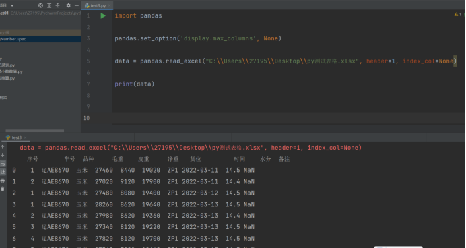The height and width of the screenshot is (248, 466).
Task: Switch to the test3.py editor tab
Action: tap(96, 5)
